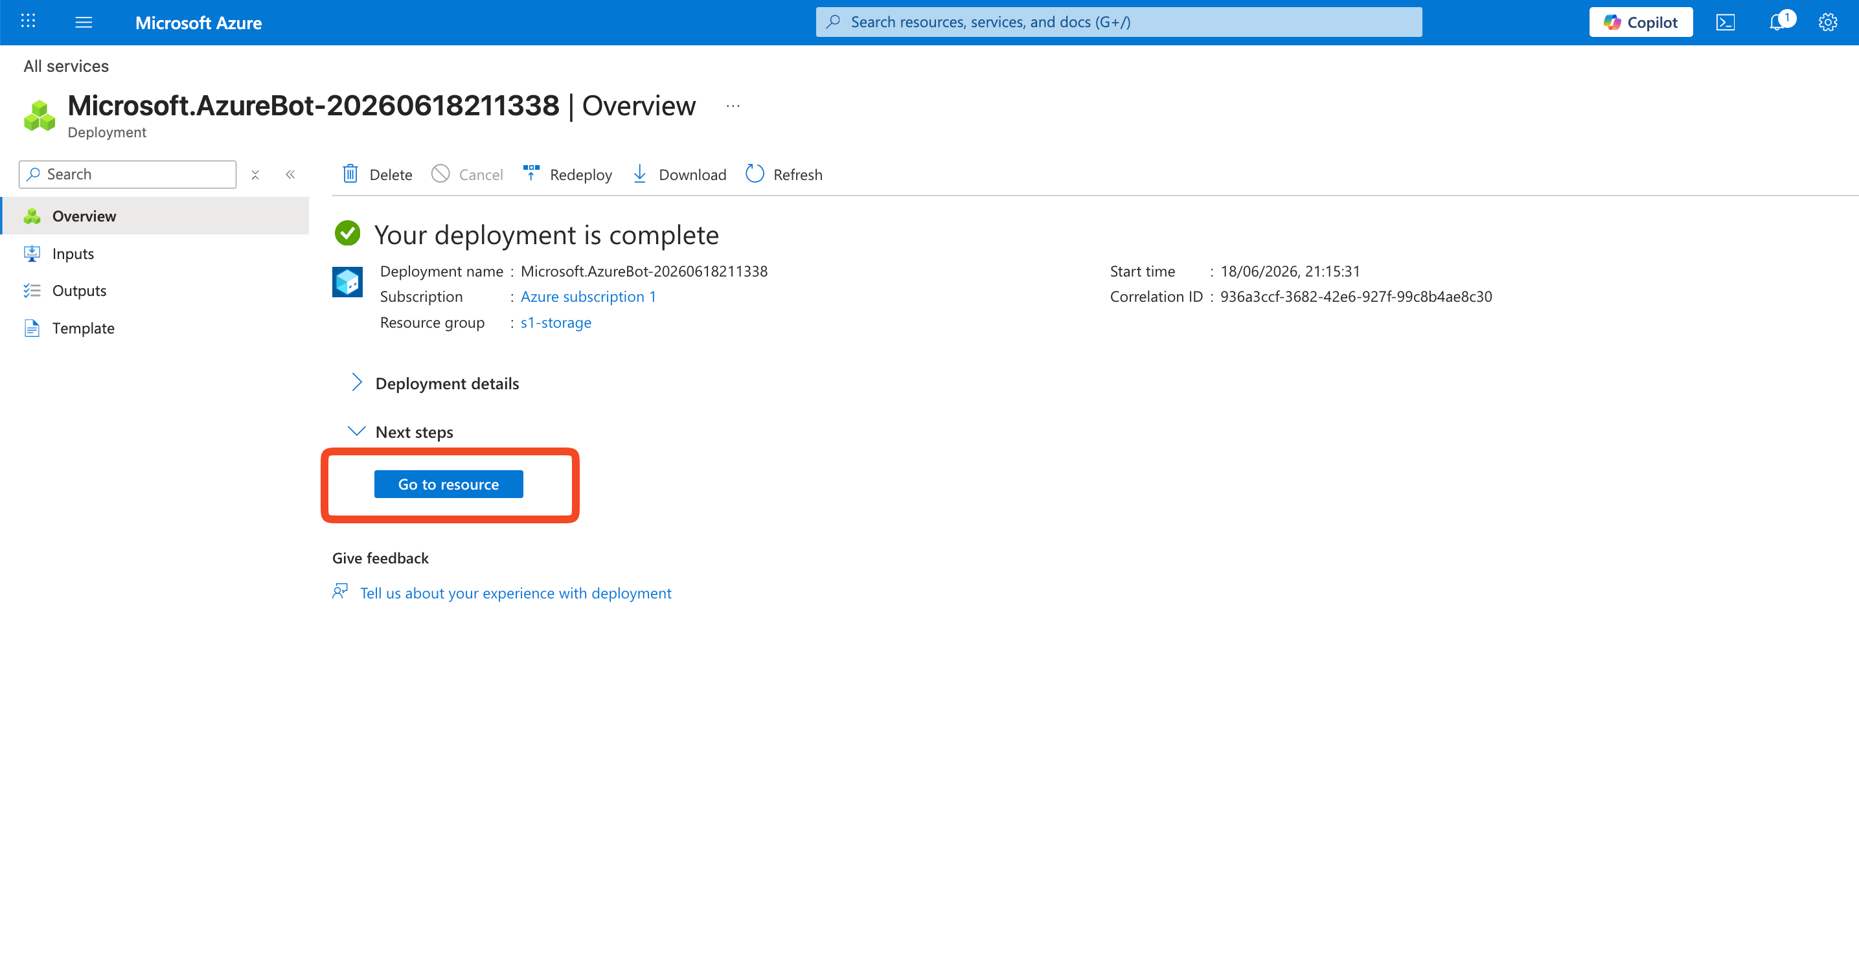Click in the sidebar Search field
The width and height of the screenshot is (1859, 965).
tap(128, 174)
